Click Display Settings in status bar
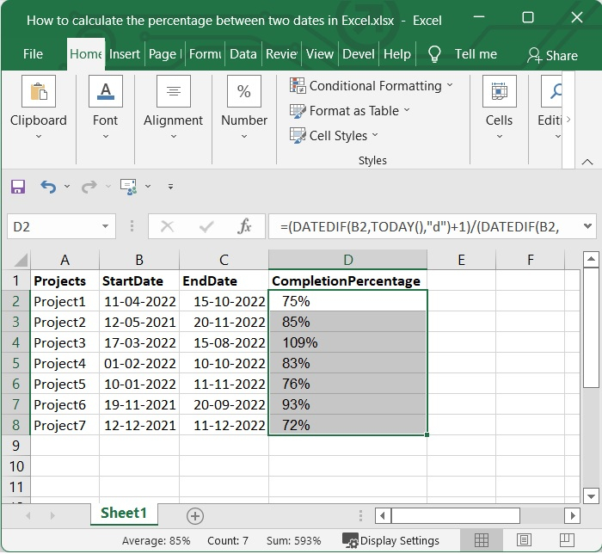Screen dimensions: 602x554 click(x=391, y=541)
